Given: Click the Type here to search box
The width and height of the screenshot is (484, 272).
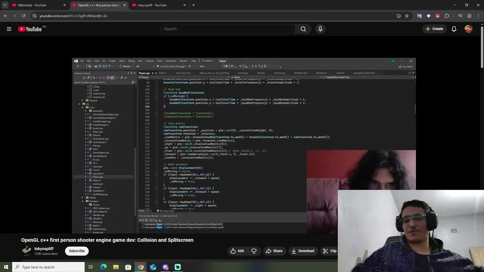Looking at the screenshot, I should [48, 267].
